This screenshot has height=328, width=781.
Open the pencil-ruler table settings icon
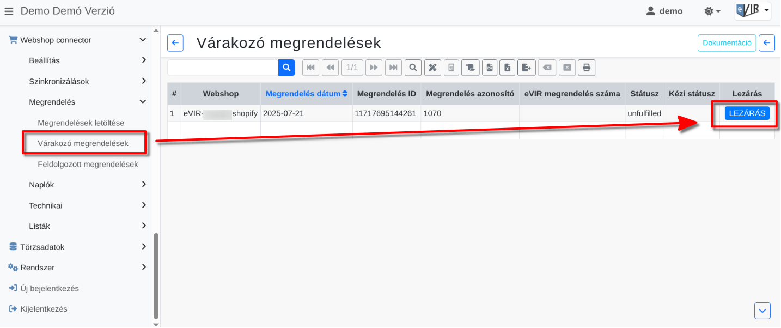(433, 68)
